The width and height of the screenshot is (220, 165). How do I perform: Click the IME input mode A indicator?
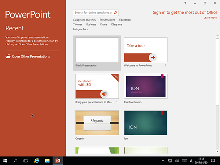[x=191, y=161]
